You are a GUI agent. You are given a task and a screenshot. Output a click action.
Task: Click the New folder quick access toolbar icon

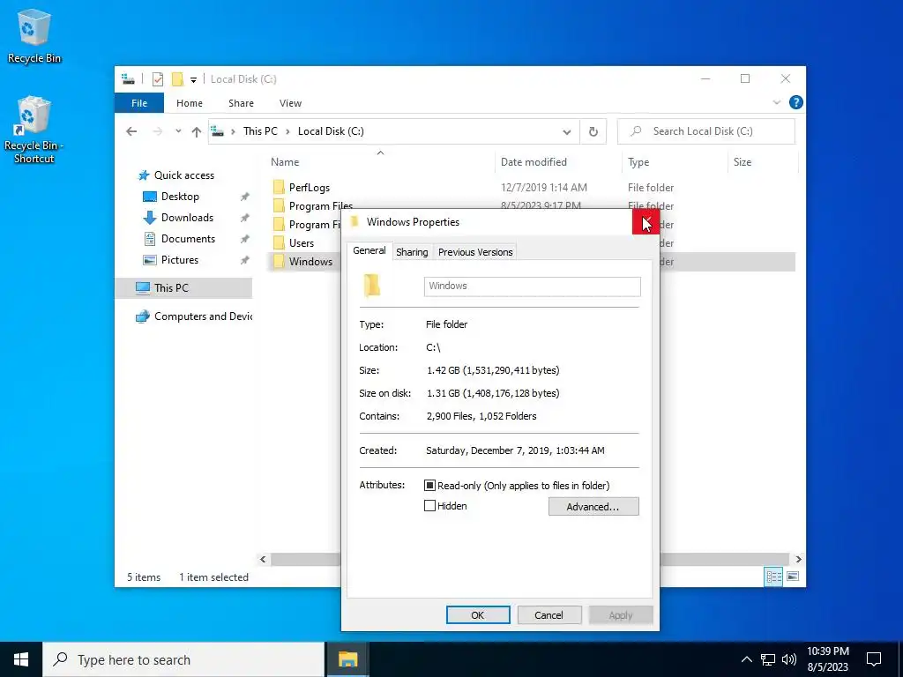[x=178, y=78]
